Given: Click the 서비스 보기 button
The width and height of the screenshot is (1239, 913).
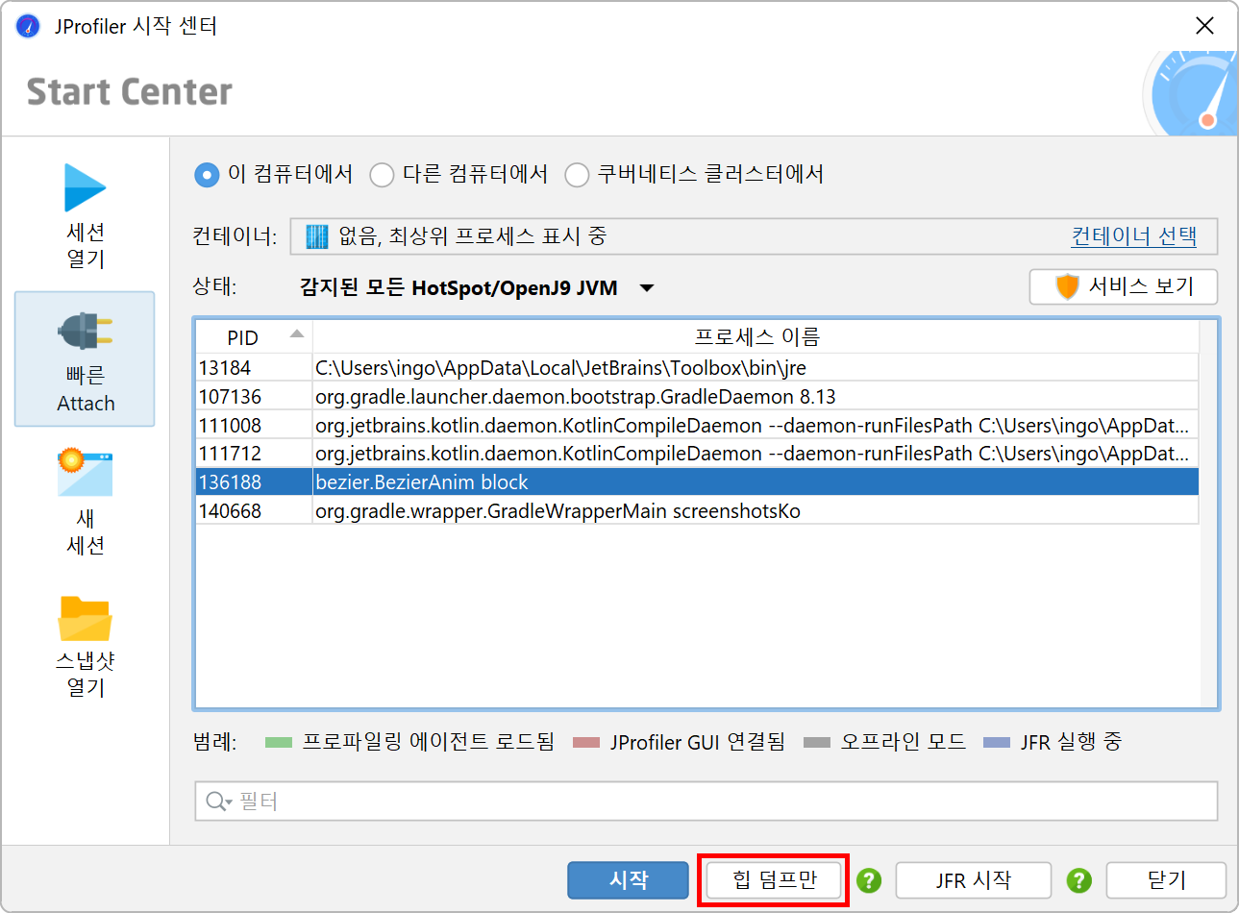Looking at the screenshot, I should point(1123,286).
